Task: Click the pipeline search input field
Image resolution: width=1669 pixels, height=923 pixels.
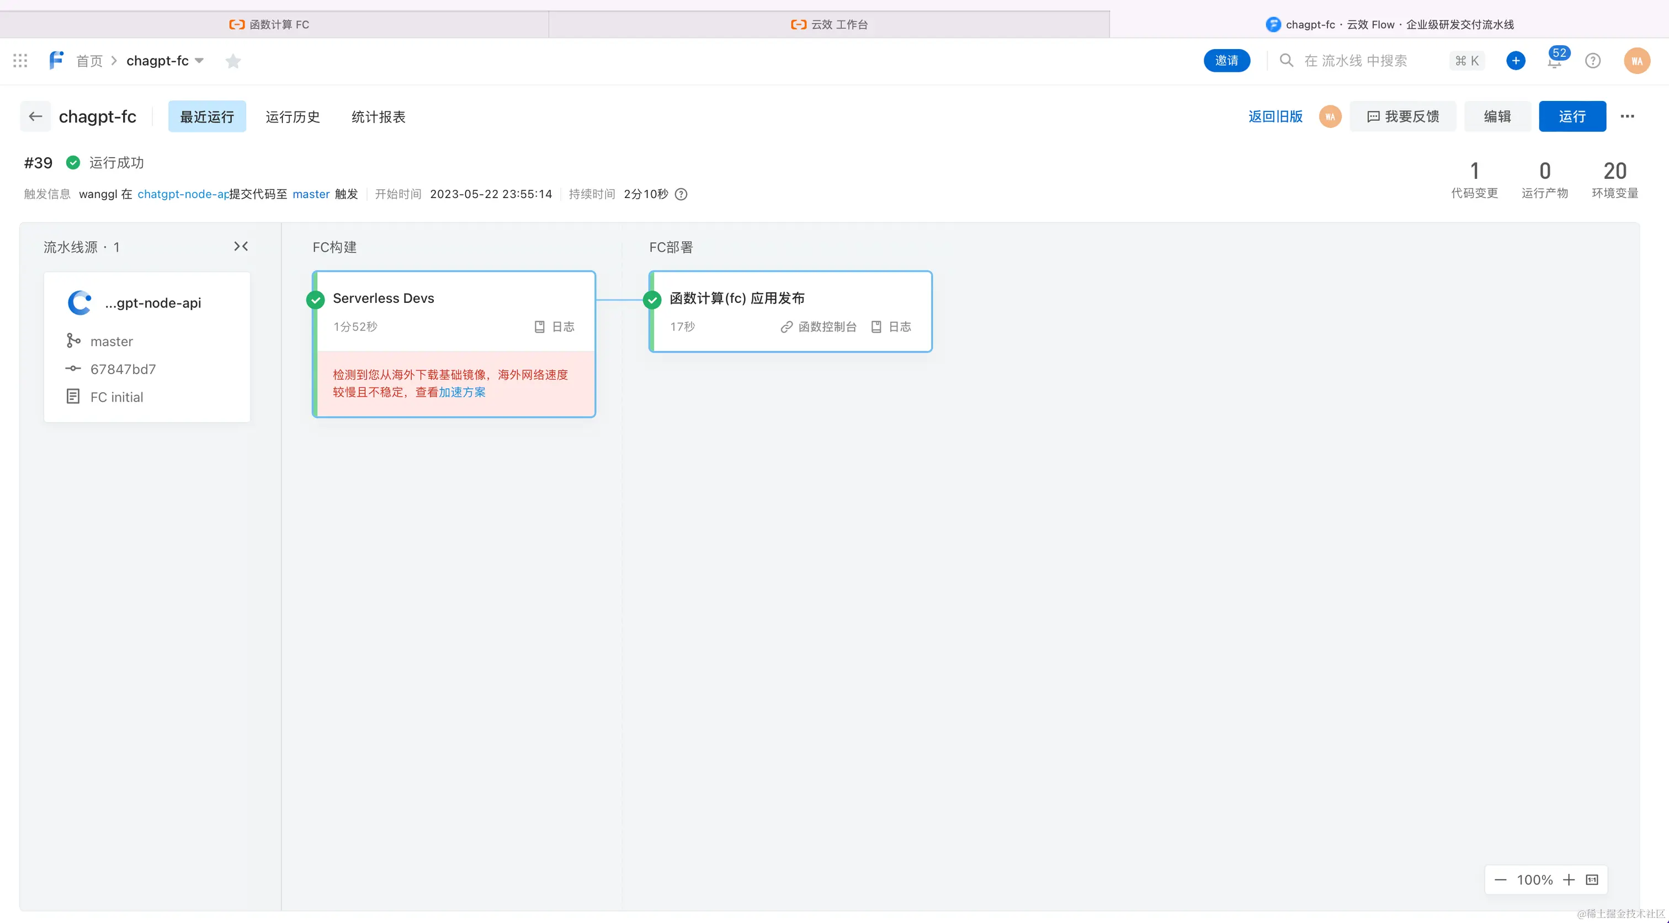Action: pos(1356,61)
